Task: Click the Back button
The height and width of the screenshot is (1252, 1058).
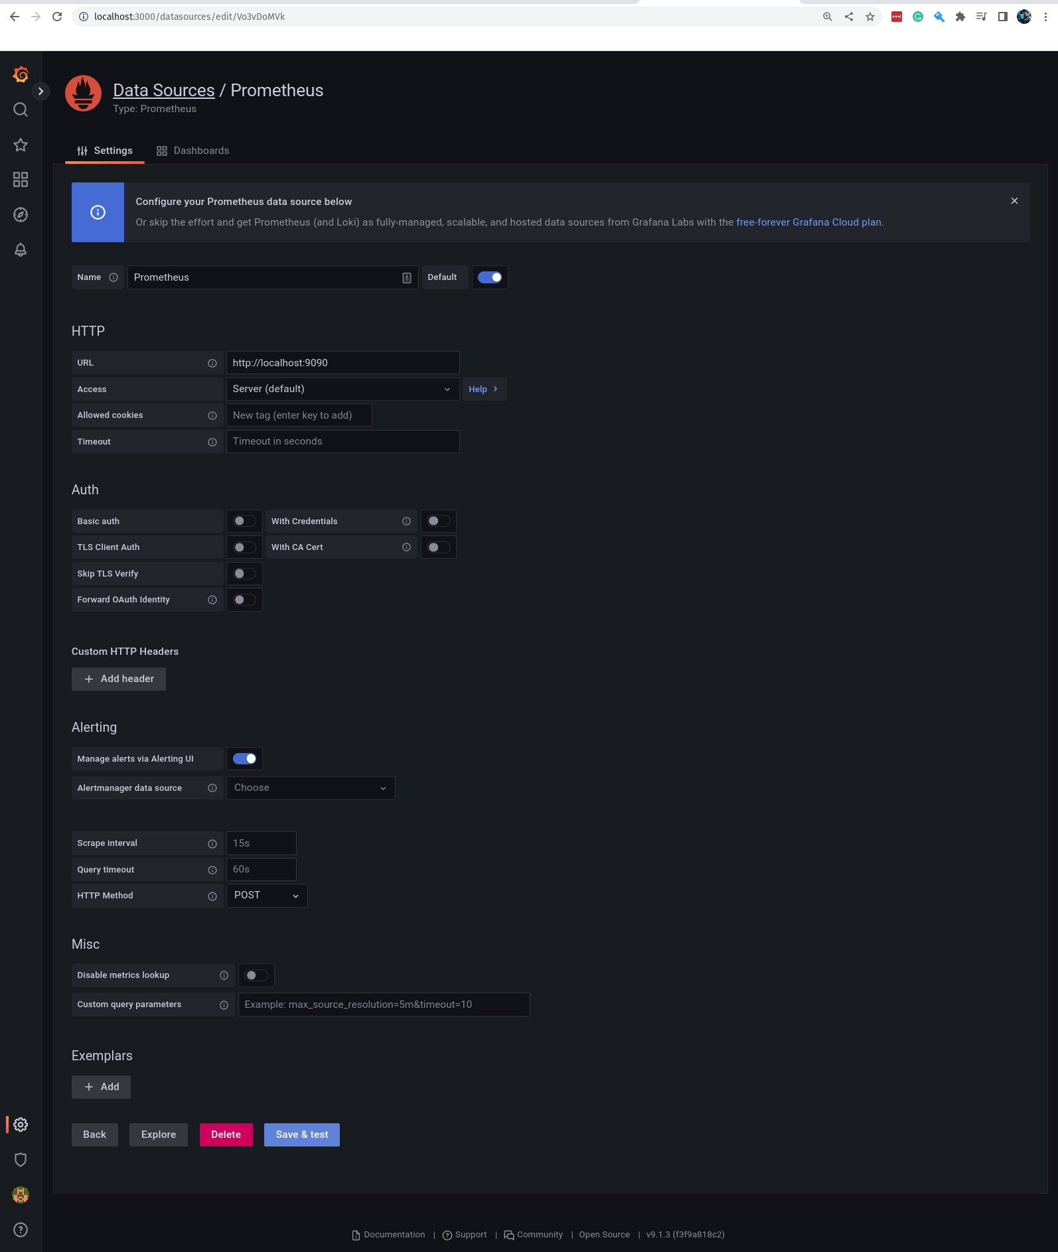Action: [94, 1135]
